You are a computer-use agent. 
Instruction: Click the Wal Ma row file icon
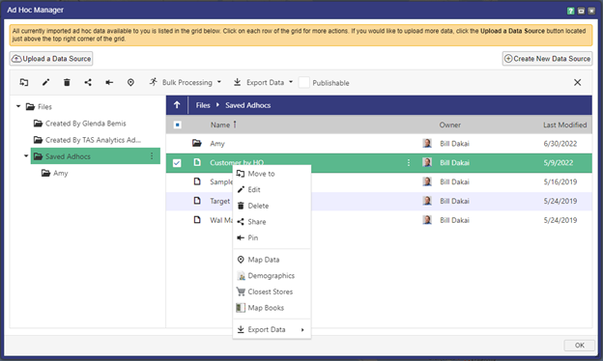coord(197,220)
